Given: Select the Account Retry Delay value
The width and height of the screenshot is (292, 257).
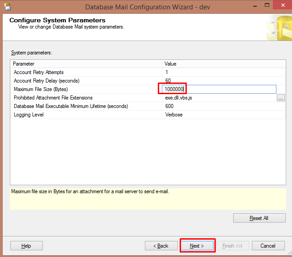Looking at the screenshot, I should coord(168,81).
